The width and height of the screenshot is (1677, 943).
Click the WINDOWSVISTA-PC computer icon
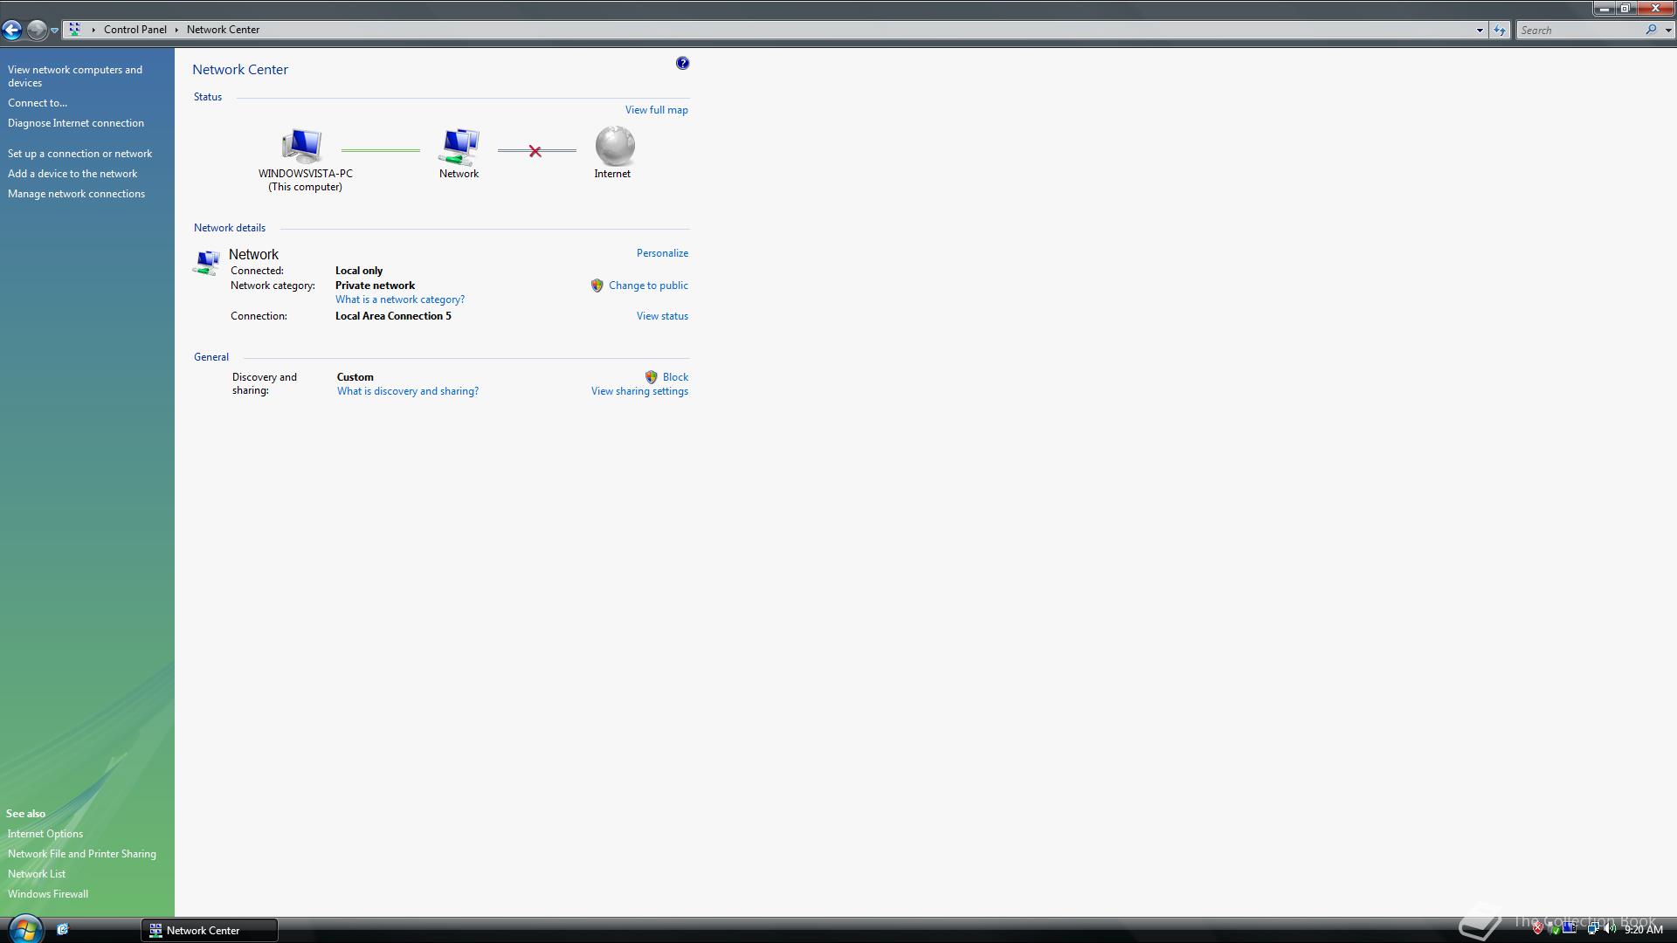(302, 146)
